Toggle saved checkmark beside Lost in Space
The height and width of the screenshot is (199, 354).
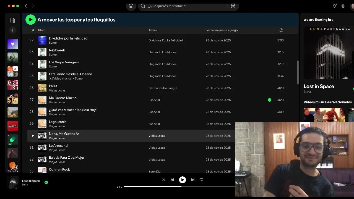pos(46,182)
